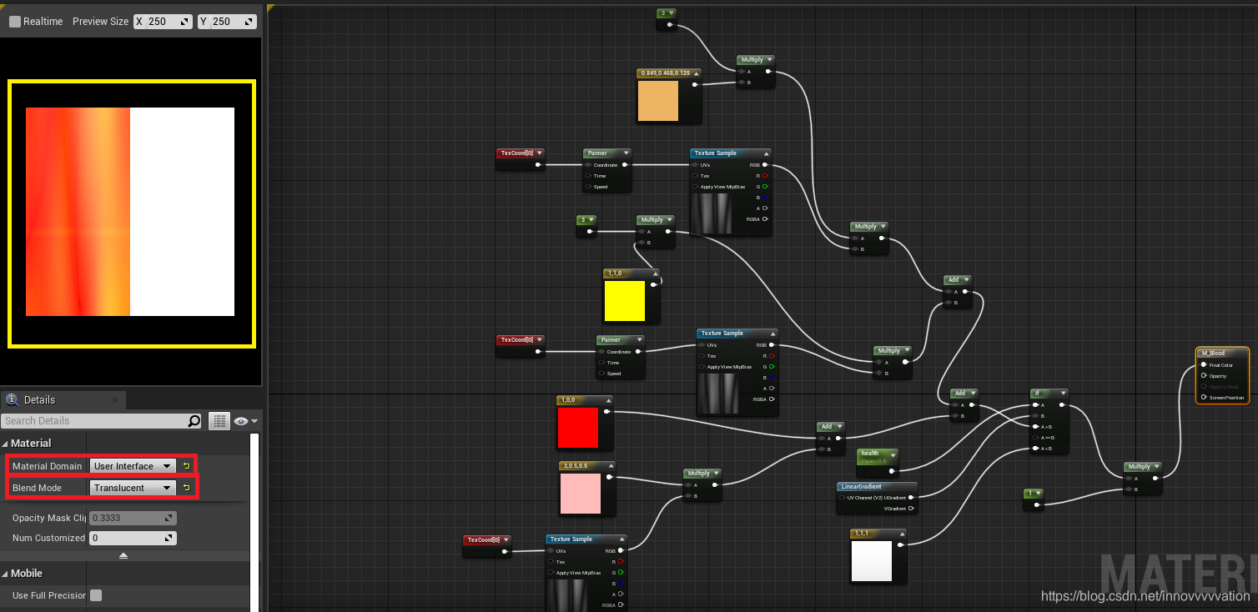This screenshot has height=612, width=1258.
Task: Click the B input pin on If node
Action: click(1035, 415)
